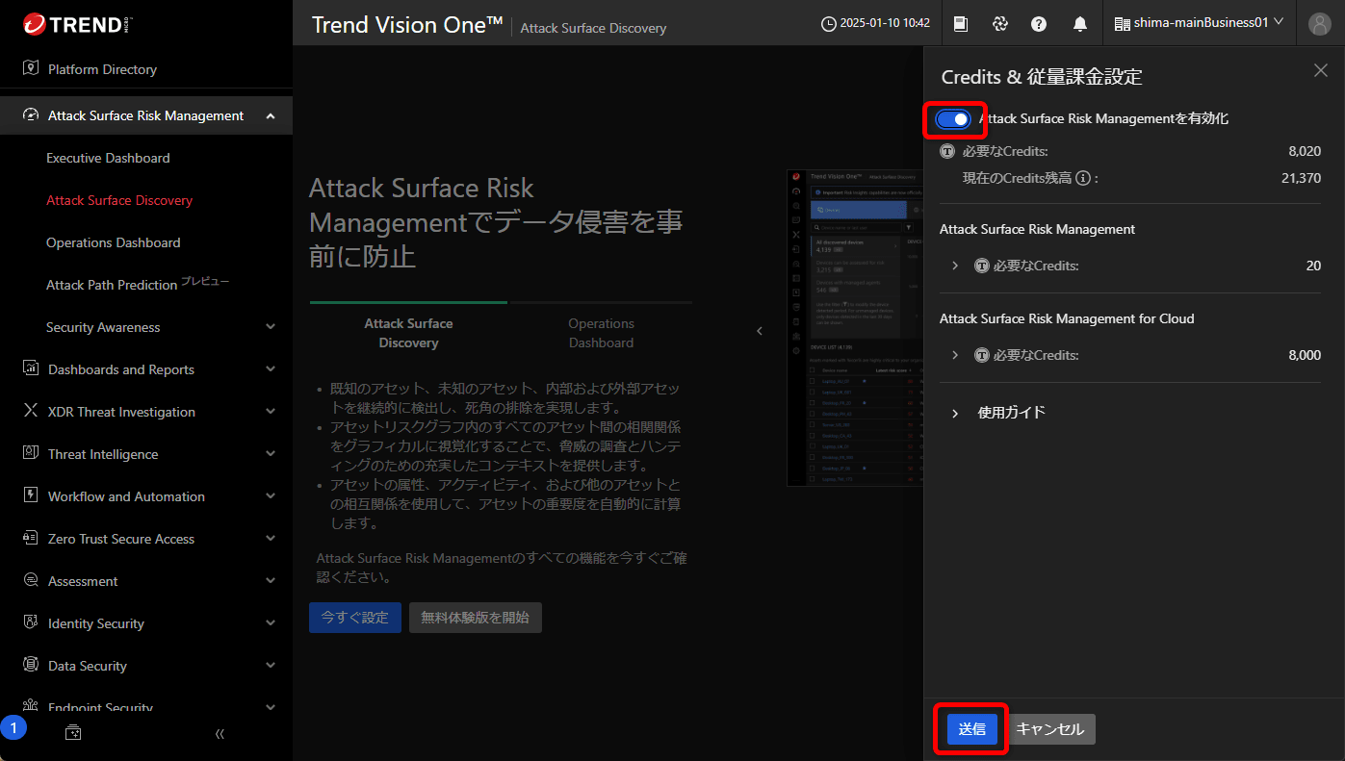The image size is (1345, 761).
Task: Click the Trend Vision One title
Action: pos(407,25)
